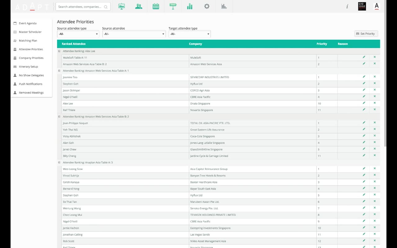Delete the MuleSoft Table A: 11 row
The width and height of the screenshot is (397, 248).
(375, 57)
